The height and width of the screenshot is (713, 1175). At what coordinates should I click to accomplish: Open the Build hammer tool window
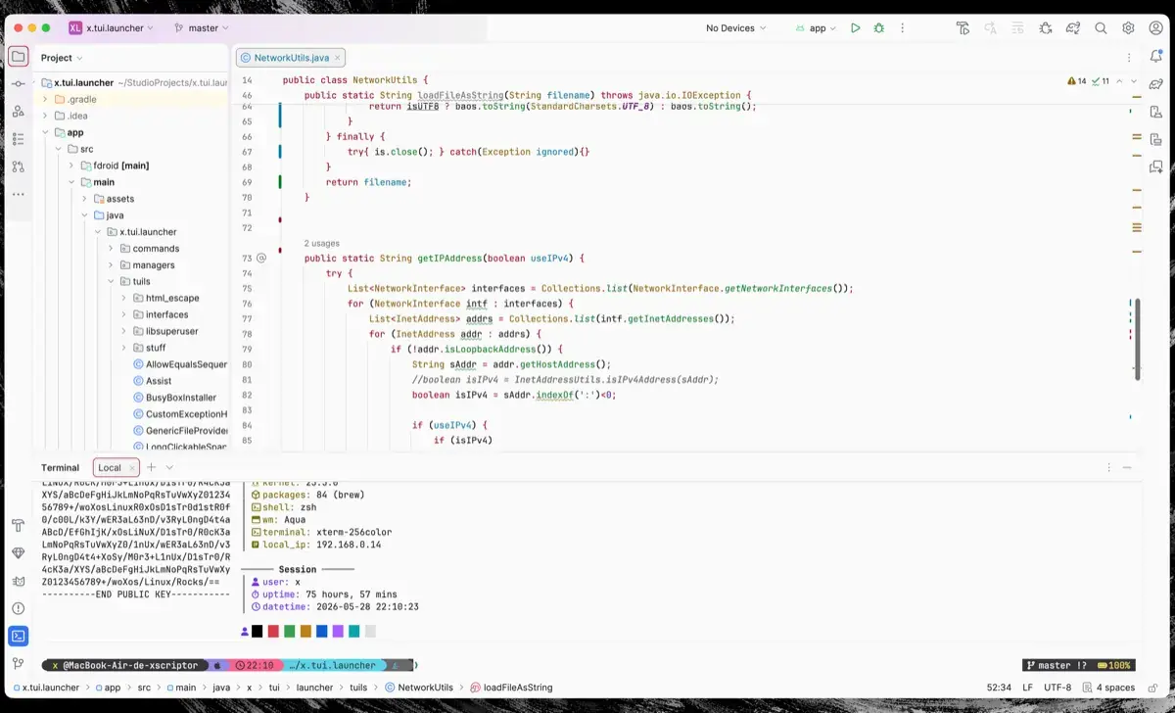(x=18, y=526)
